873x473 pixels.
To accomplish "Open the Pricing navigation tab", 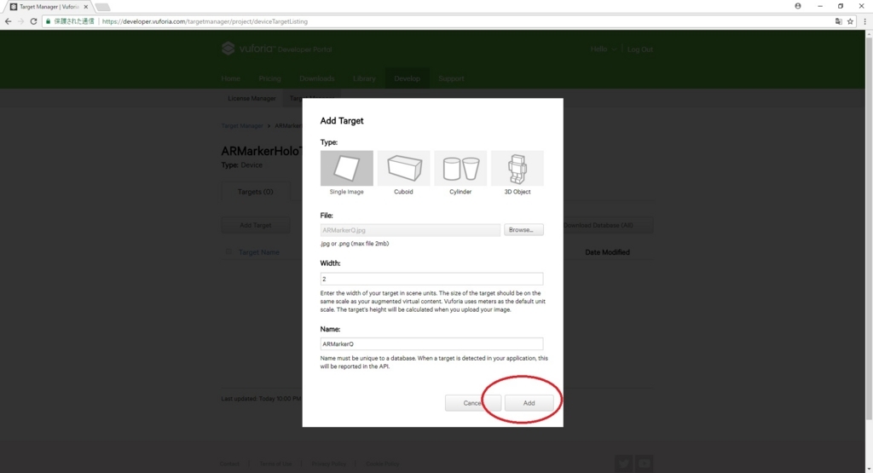I will tap(269, 78).
